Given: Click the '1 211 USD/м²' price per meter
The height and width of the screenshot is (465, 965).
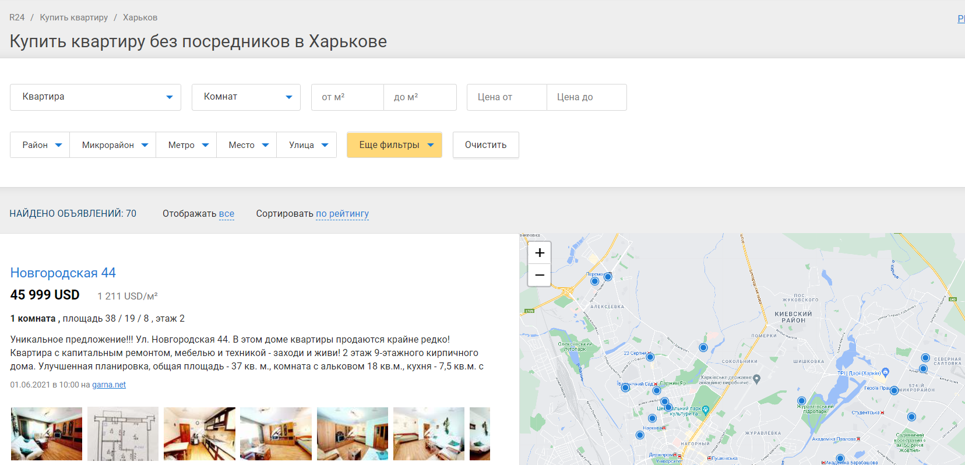Looking at the screenshot, I should tap(128, 296).
